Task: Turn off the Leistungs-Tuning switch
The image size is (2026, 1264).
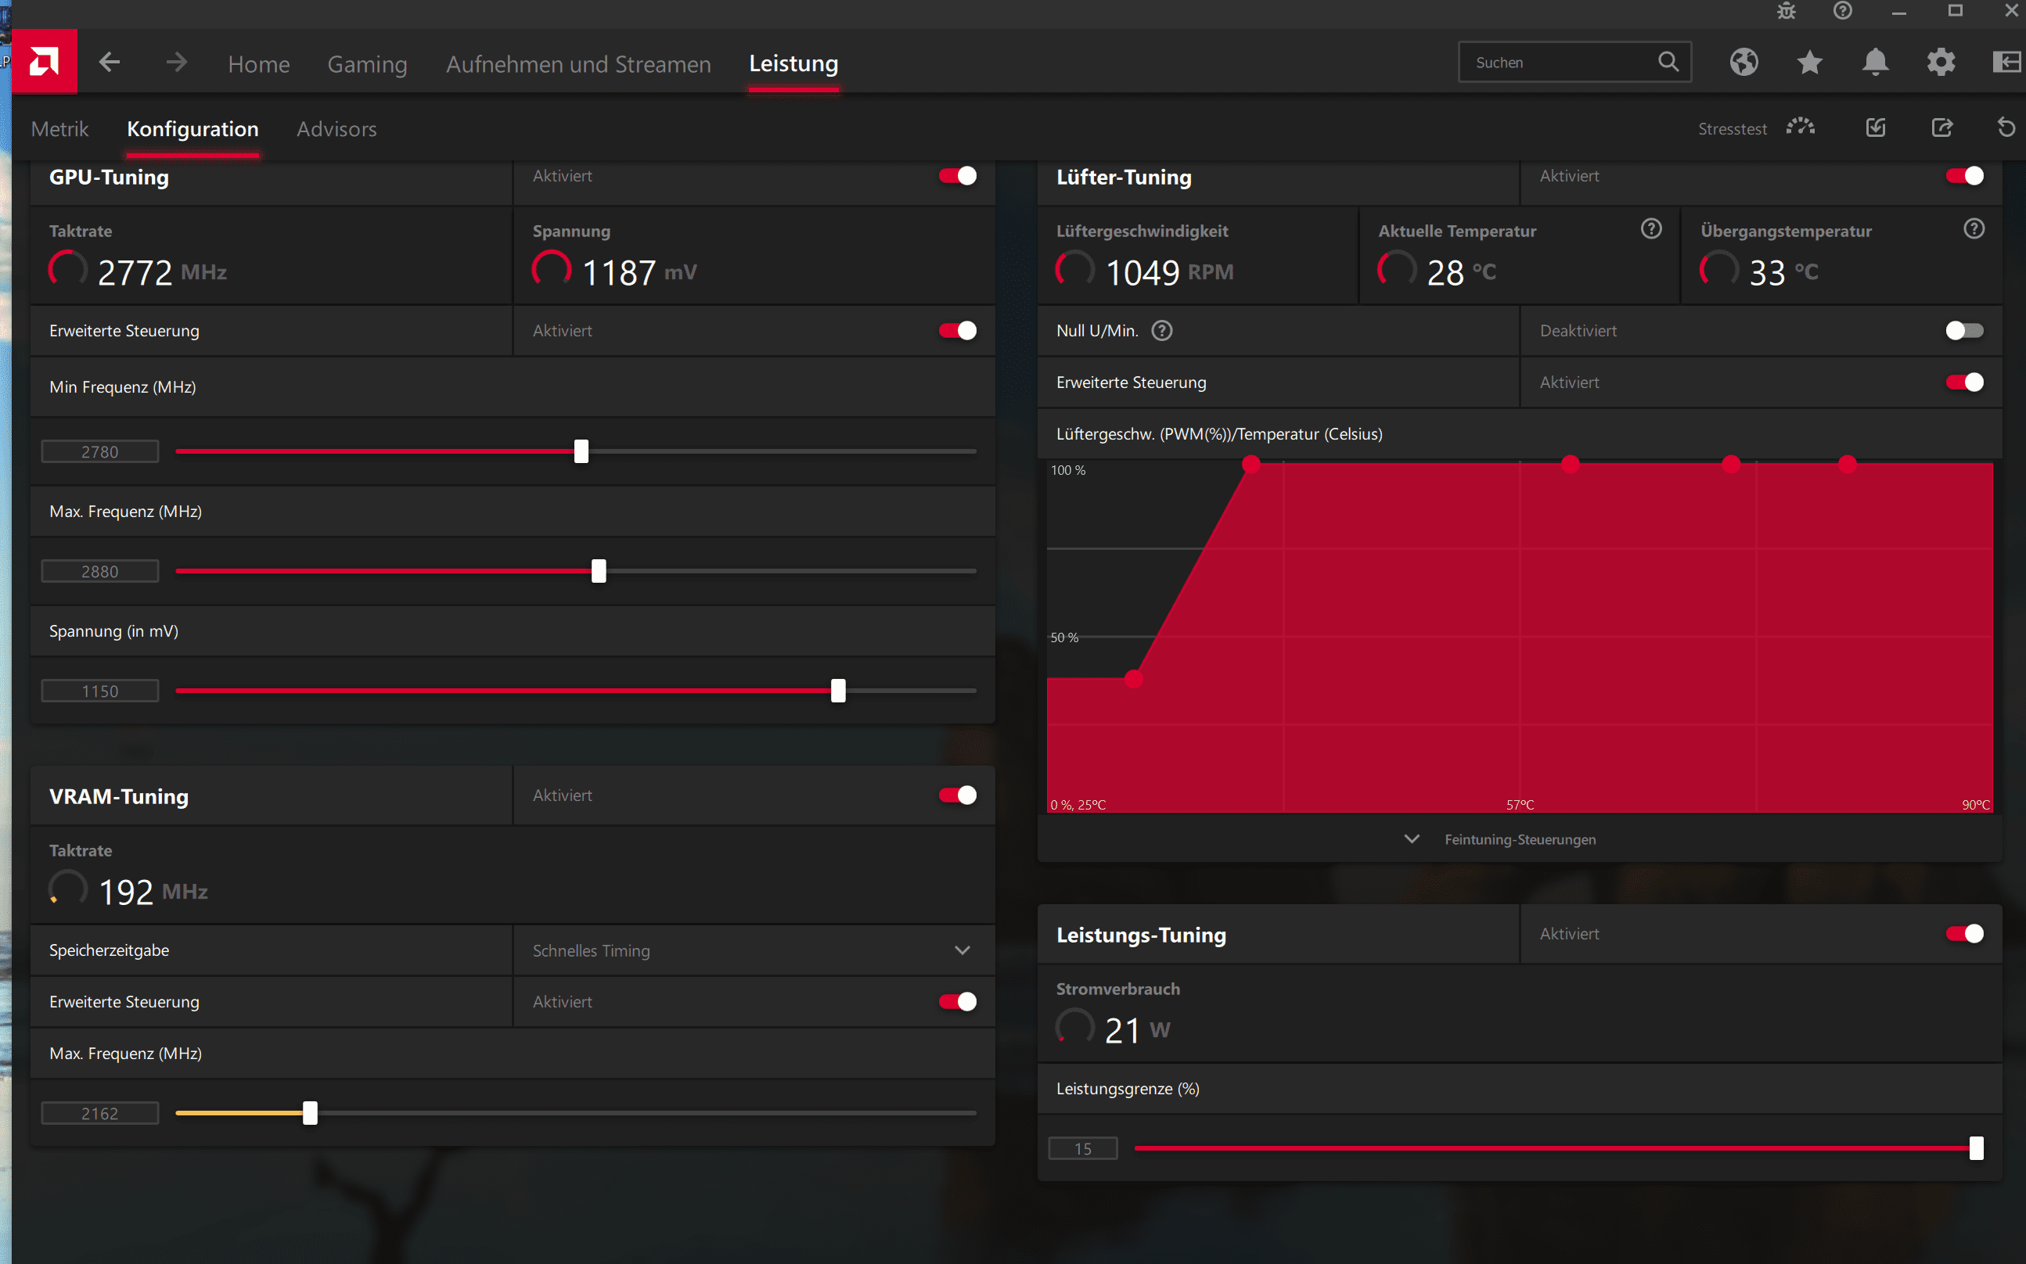Action: tap(1963, 934)
